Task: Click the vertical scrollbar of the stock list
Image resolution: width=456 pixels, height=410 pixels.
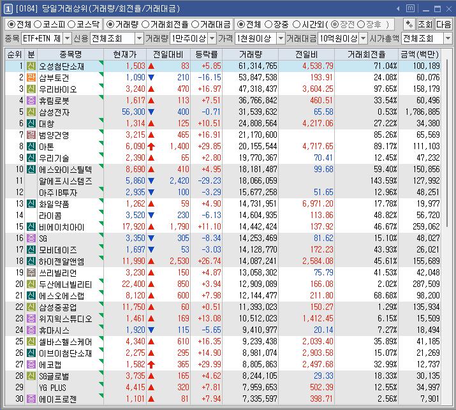Action: [447, 142]
